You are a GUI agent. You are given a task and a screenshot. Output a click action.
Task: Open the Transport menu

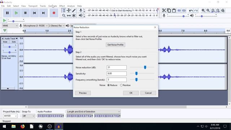[33, 6]
